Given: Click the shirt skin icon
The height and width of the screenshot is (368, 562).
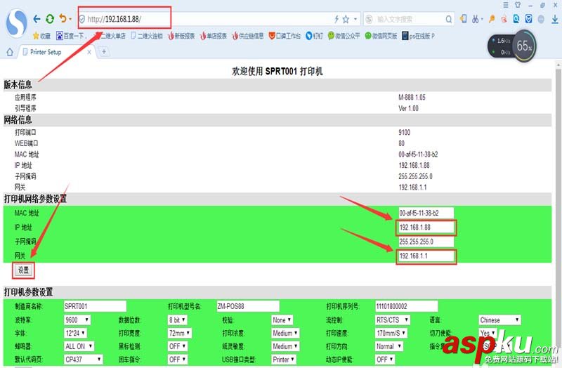Looking at the screenshot, I should pos(518,5).
